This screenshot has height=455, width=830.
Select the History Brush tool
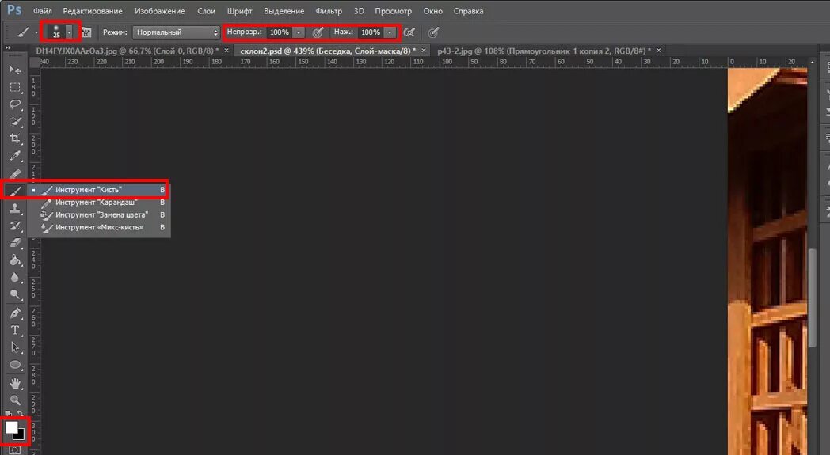[15, 226]
